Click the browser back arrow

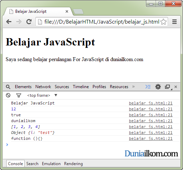click(9, 22)
